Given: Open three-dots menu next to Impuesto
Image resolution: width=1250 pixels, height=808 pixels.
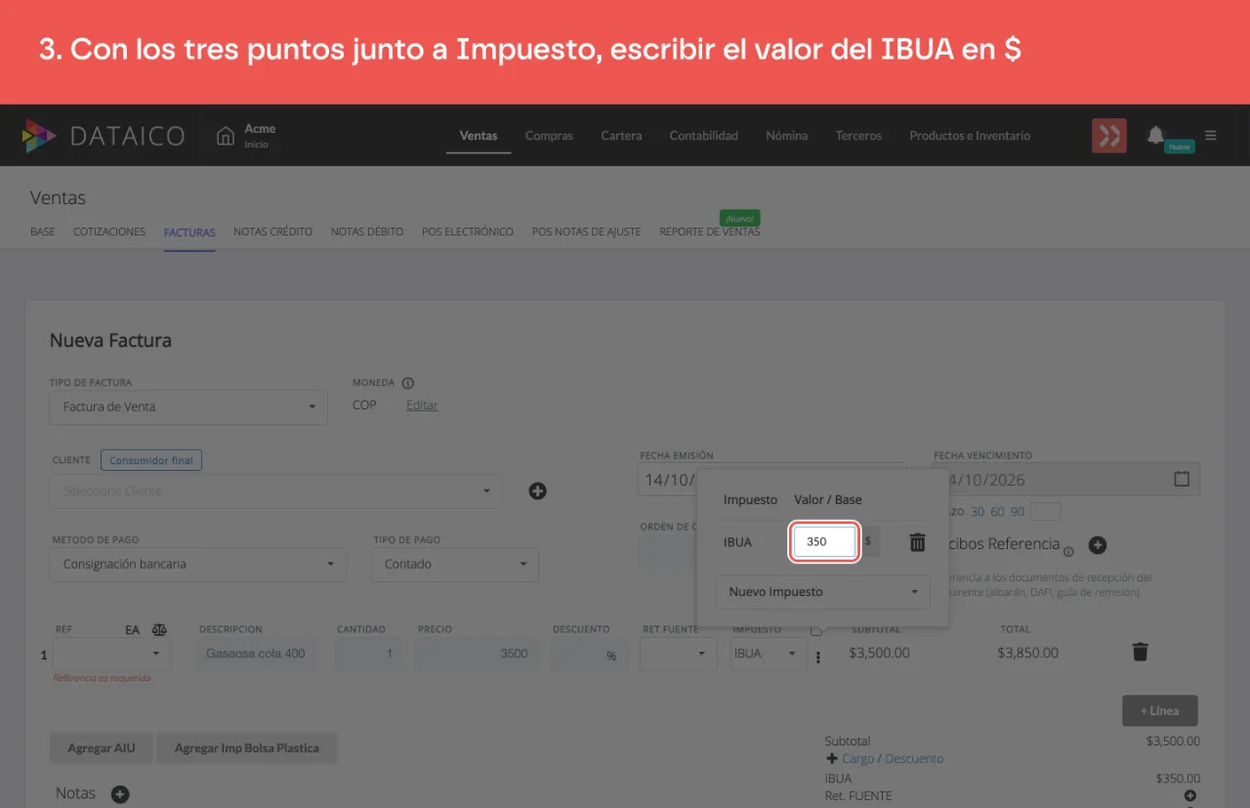Looking at the screenshot, I should 818,658.
